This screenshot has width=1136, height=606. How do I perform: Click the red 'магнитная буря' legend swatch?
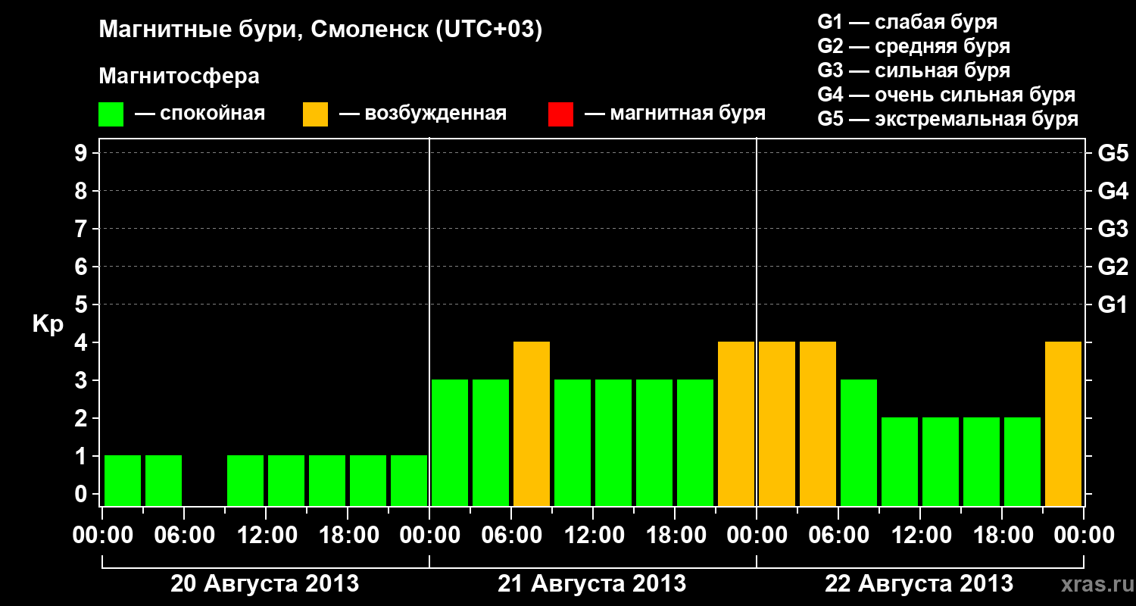(560, 114)
